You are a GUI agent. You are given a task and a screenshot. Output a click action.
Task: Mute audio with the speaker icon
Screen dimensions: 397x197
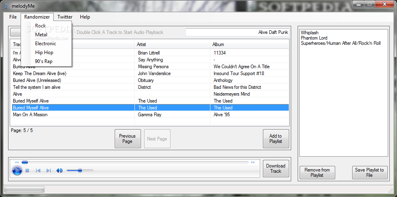(59, 171)
